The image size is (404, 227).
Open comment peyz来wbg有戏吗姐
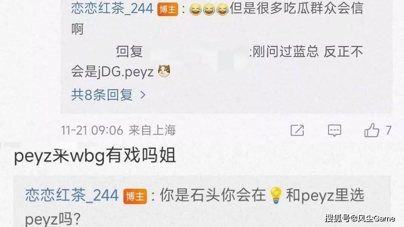click(95, 156)
